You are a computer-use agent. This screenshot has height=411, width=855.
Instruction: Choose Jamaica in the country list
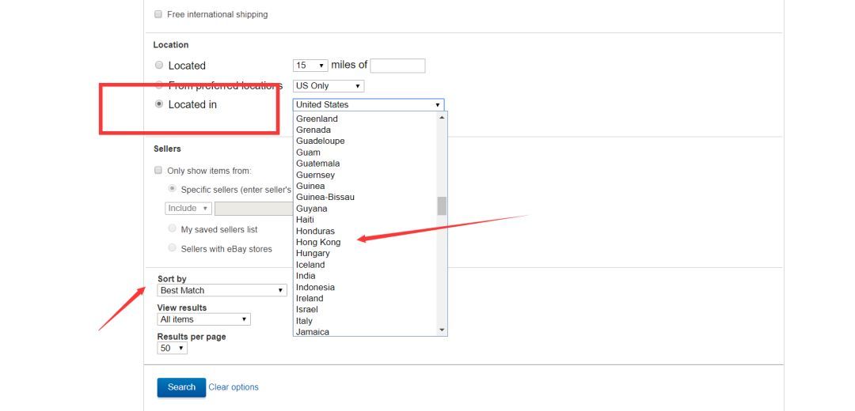pos(313,332)
